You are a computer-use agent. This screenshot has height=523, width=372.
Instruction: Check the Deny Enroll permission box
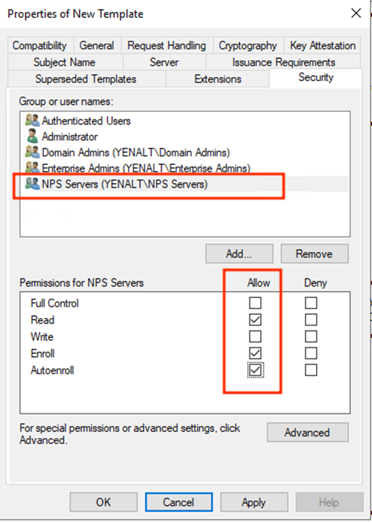pyautogui.click(x=311, y=353)
